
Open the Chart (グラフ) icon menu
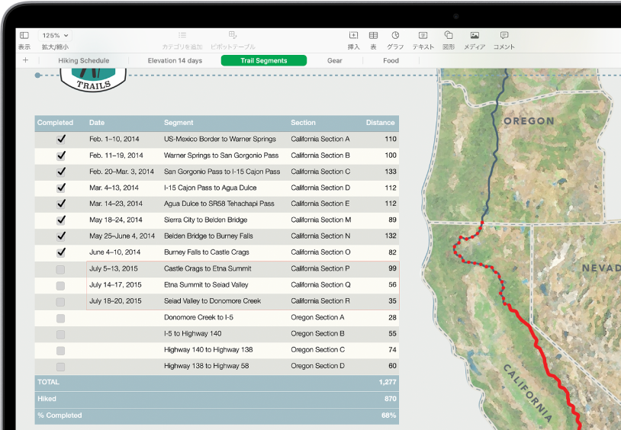click(x=395, y=36)
